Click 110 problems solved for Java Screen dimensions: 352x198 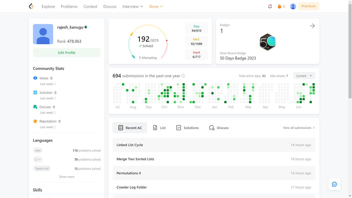click(87, 150)
